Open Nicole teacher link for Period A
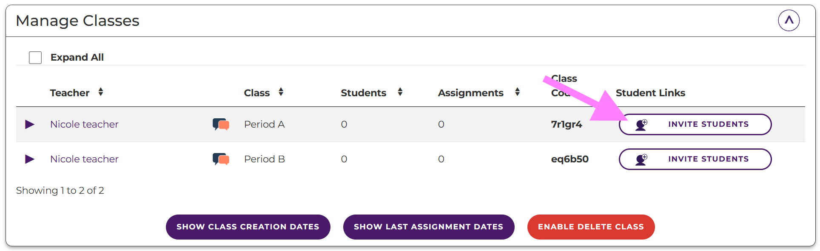 [x=84, y=124]
